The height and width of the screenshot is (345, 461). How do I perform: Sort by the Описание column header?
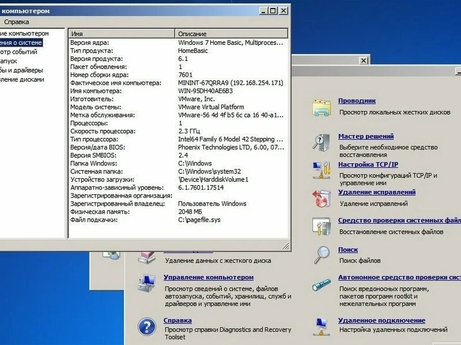pos(231,34)
